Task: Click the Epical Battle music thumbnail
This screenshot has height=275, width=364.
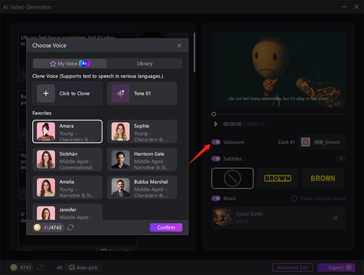Action: 223,218
